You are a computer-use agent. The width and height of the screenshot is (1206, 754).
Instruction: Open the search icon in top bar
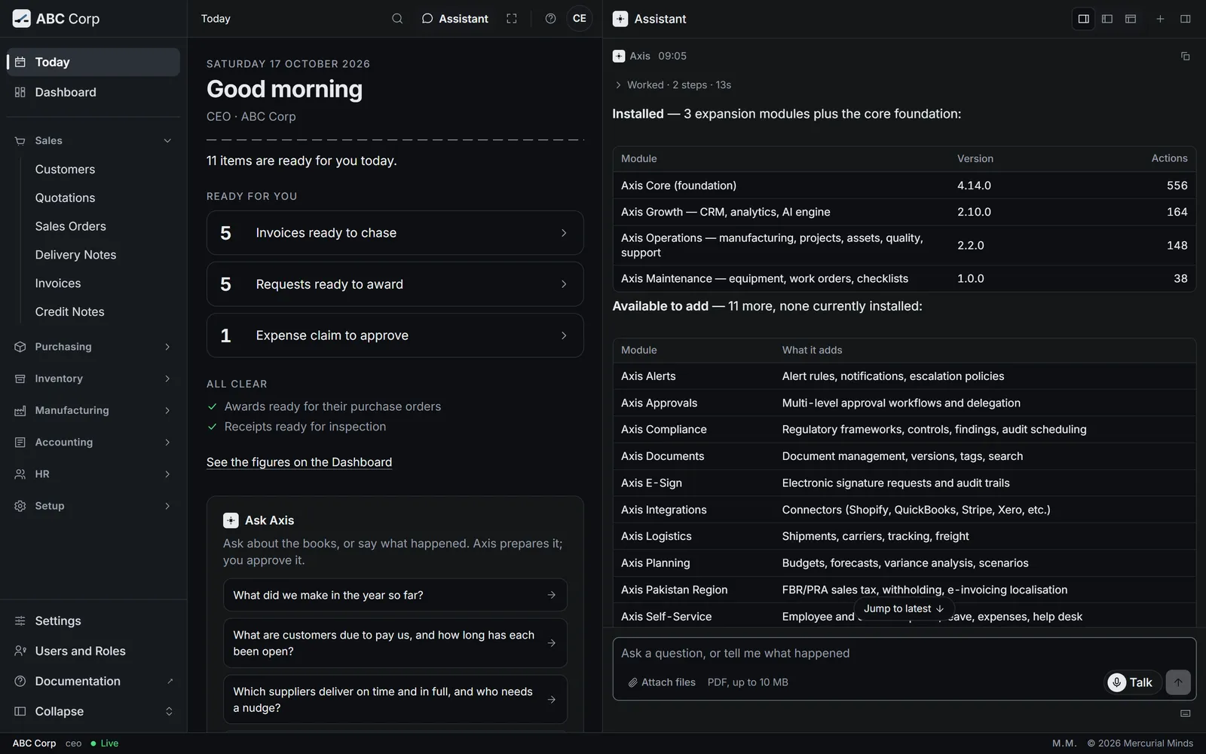click(x=397, y=19)
